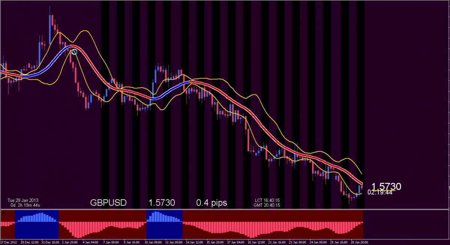This screenshot has width=450, height=245.
Task: Click the cyan circle marker on the moving average
Action: 74,52
